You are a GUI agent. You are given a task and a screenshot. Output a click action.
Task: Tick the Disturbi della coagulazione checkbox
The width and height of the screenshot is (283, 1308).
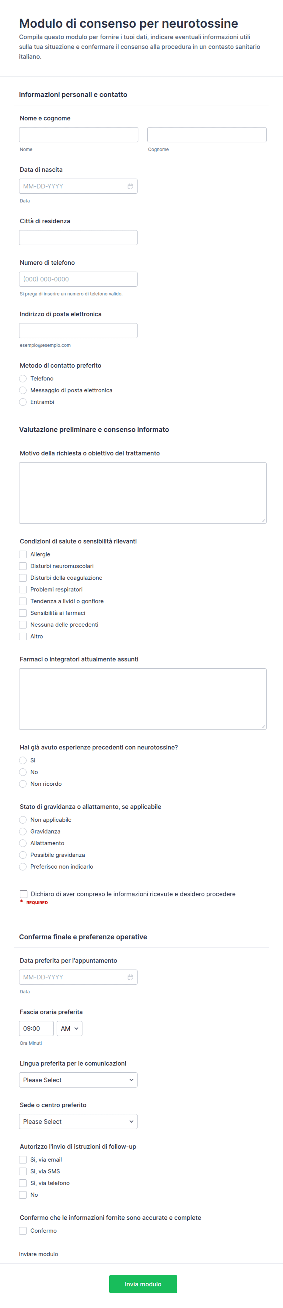coord(23,578)
